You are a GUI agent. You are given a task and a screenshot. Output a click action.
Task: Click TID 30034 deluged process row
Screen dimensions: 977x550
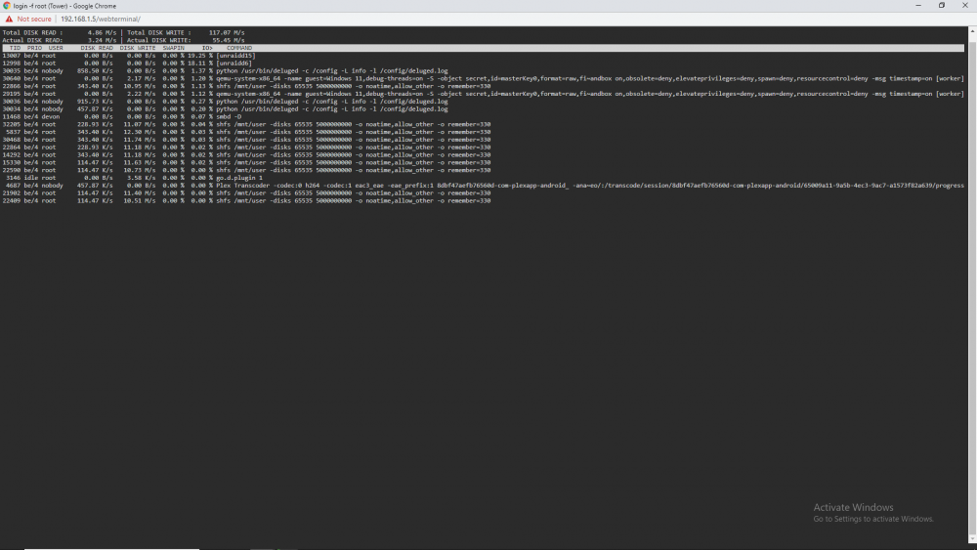pos(225,109)
